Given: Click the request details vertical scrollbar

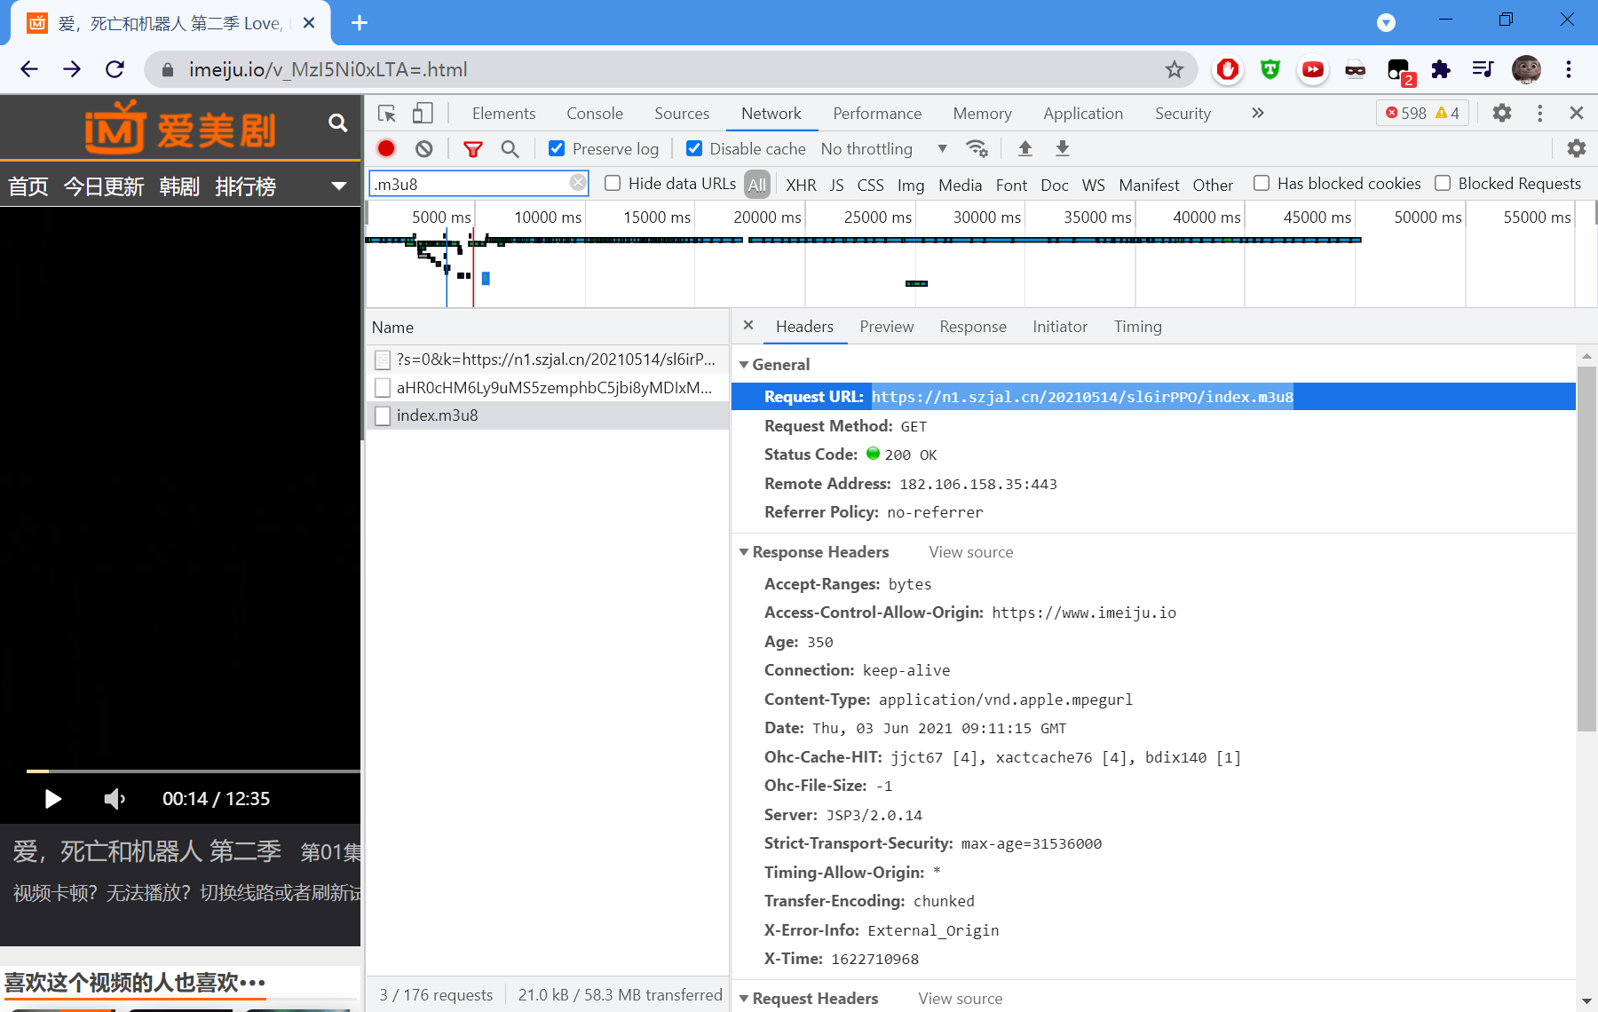Looking at the screenshot, I should (x=1586, y=549).
